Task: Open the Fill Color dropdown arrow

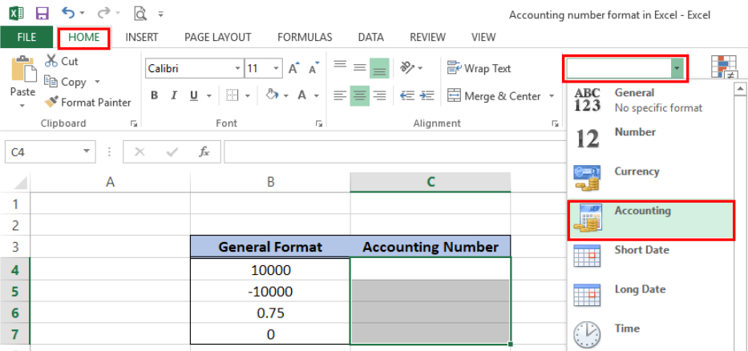Action: pos(285,96)
